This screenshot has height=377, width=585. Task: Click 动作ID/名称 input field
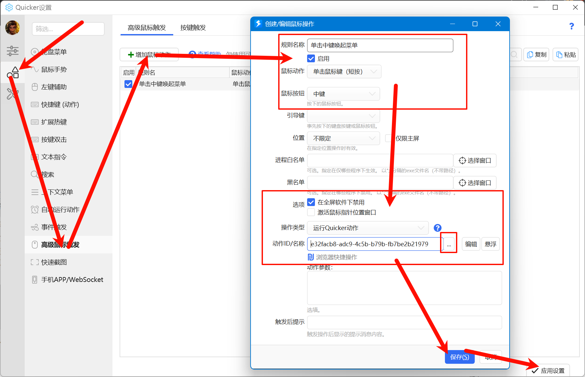click(x=375, y=244)
